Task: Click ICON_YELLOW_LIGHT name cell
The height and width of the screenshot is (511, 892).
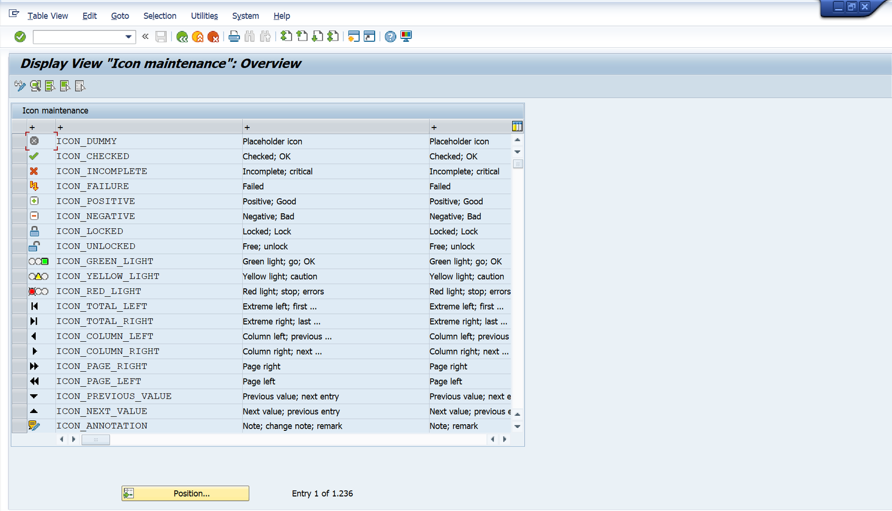Action: click(149, 277)
